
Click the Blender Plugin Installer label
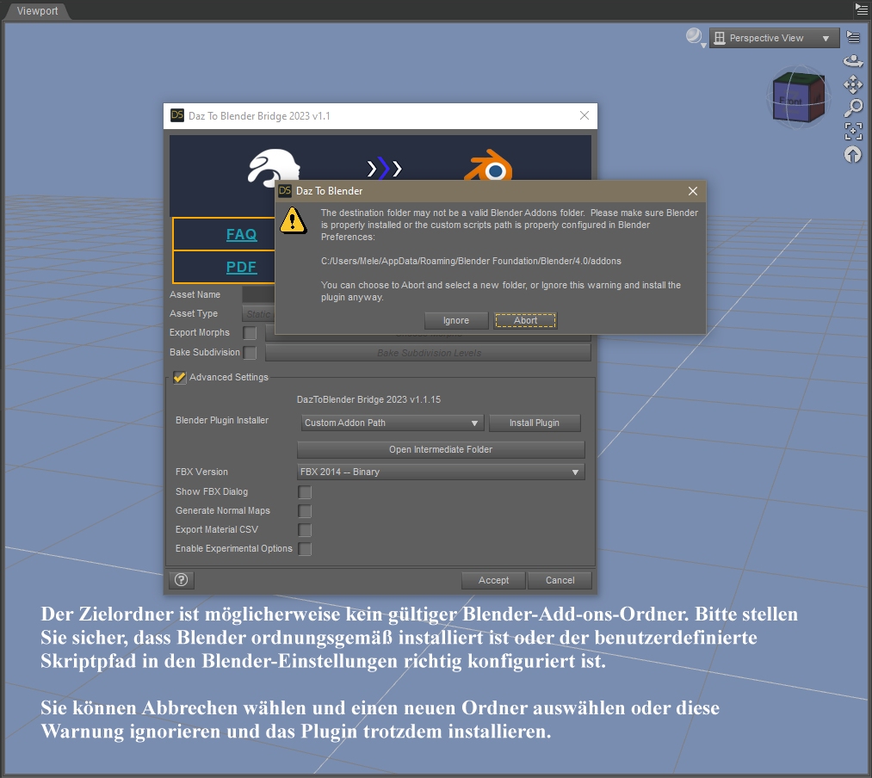(222, 420)
